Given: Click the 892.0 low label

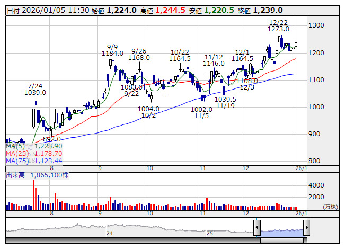Looking at the screenshot, I should tap(52, 139).
